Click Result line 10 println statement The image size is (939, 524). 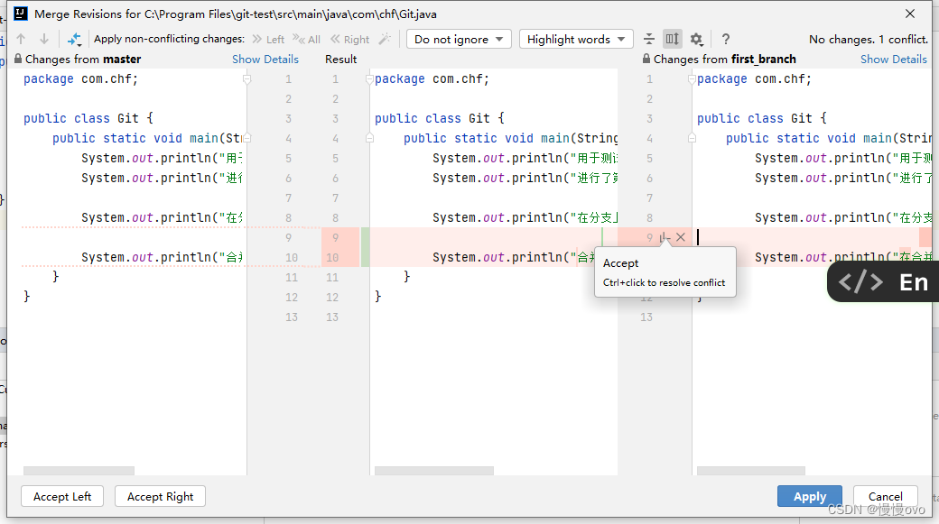514,257
